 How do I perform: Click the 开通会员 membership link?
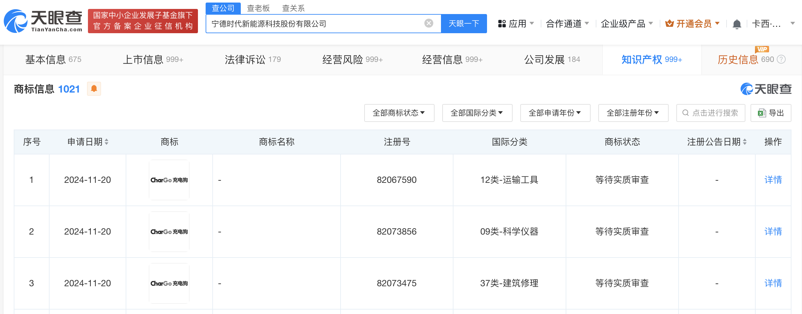693,24
